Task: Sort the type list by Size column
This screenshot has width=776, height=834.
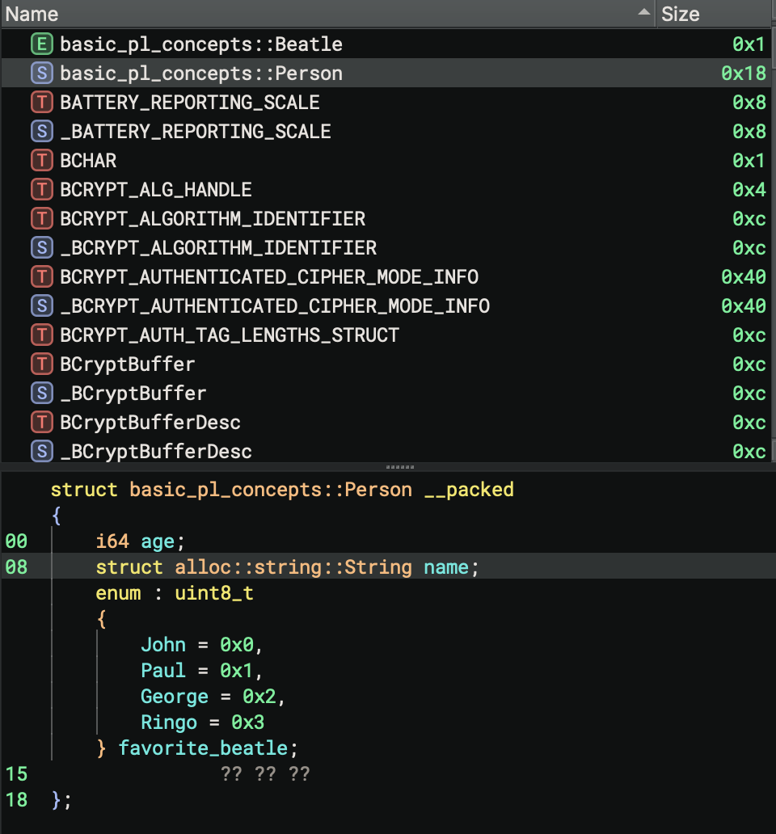Action: point(711,14)
